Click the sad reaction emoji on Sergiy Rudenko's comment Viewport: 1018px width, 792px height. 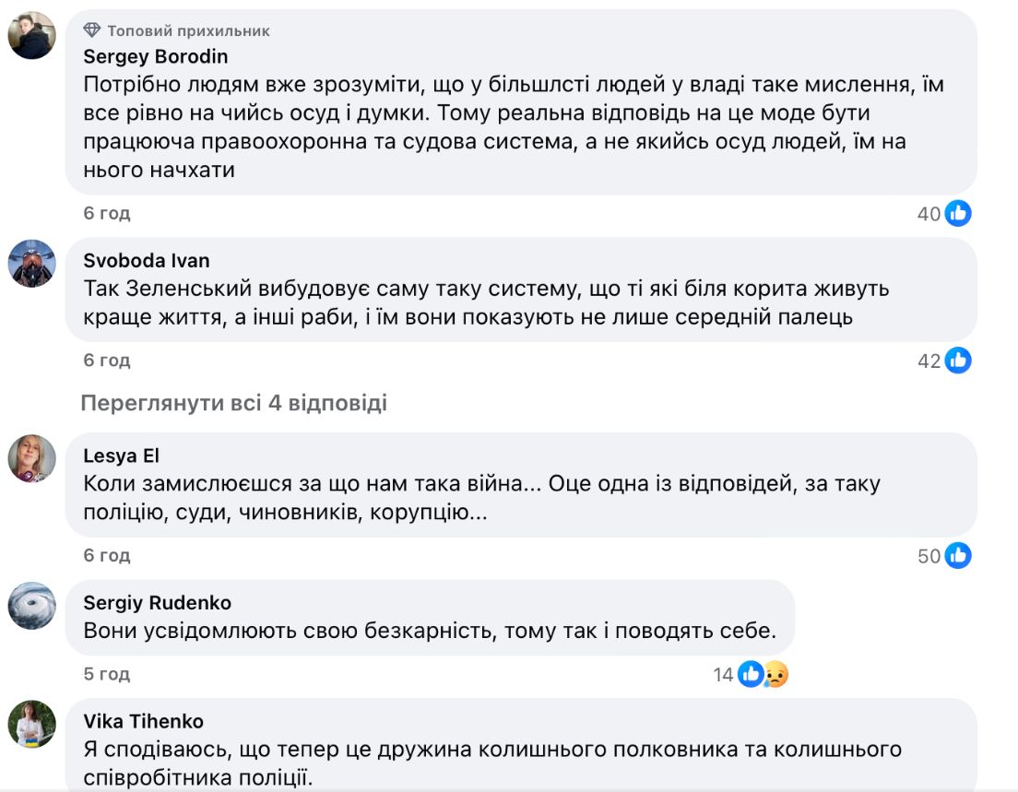click(x=776, y=675)
